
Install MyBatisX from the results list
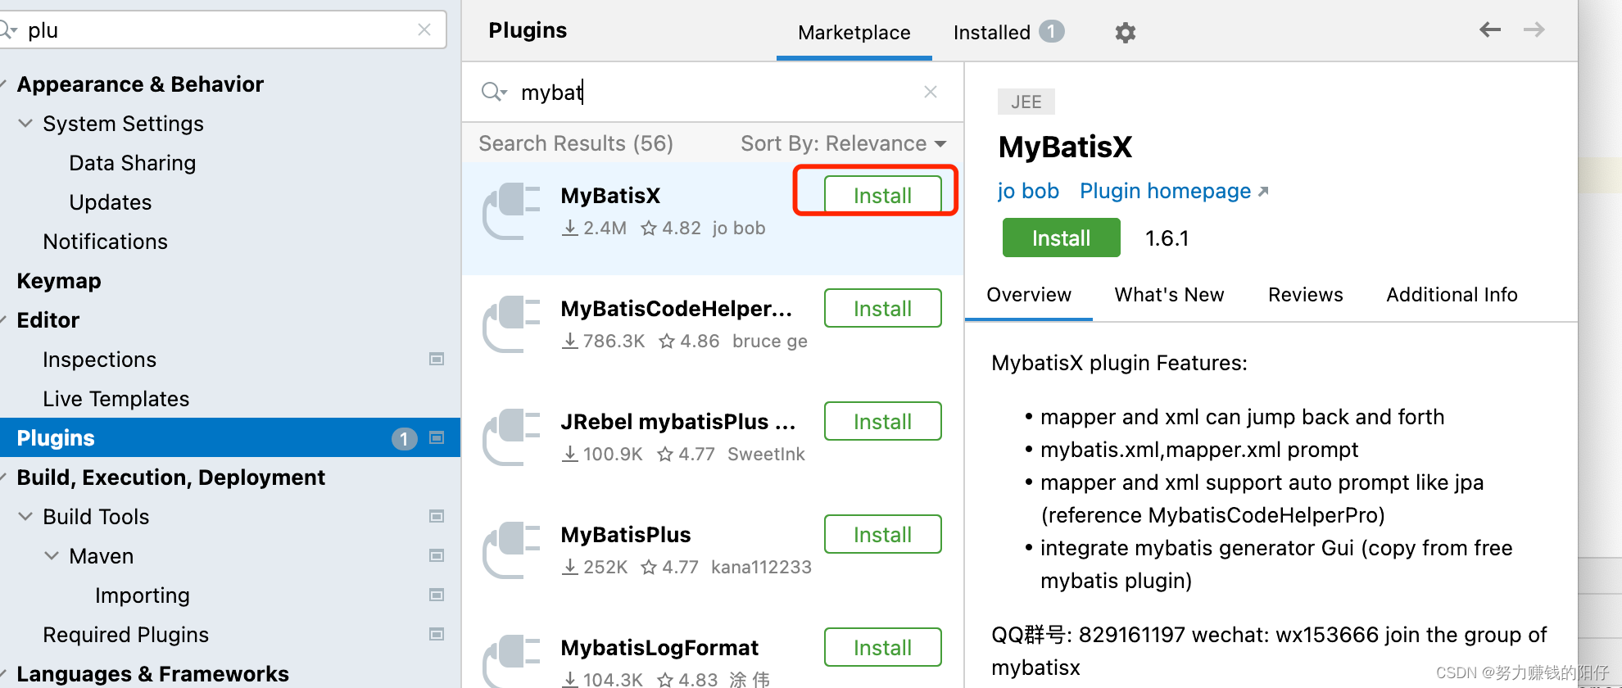pyautogui.click(x=882, y=195)
